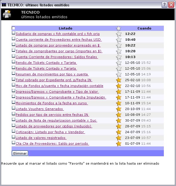This screenshot has height=186, width=176.
Task: Check the box beside 'Listado Vouchers Generados'
Action: 13,108
